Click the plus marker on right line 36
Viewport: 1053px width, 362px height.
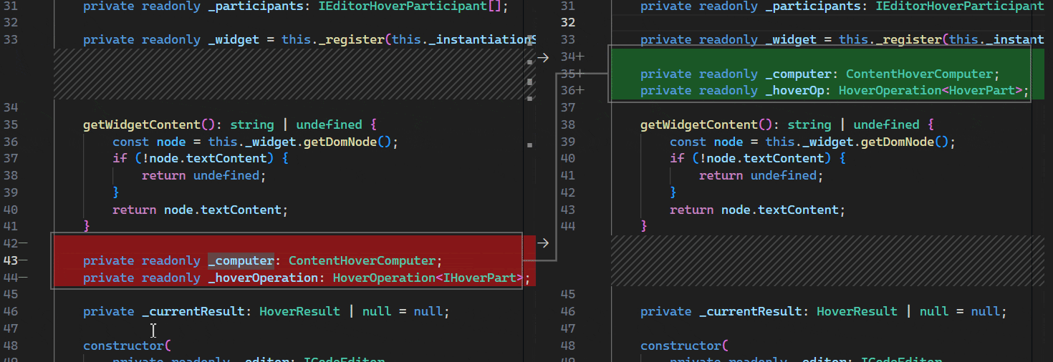(580, 90)
